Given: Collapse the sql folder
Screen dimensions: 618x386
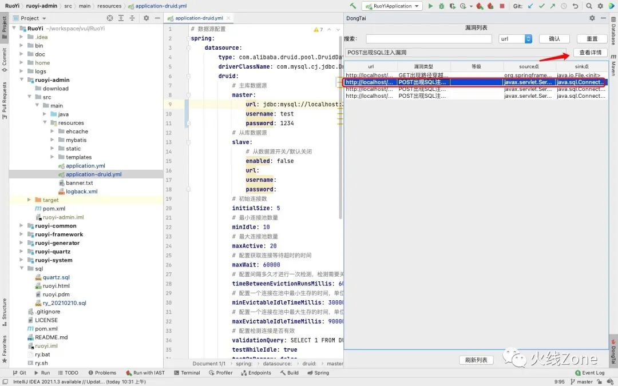Looking at the screenshot, I should (x=22, y=269).
